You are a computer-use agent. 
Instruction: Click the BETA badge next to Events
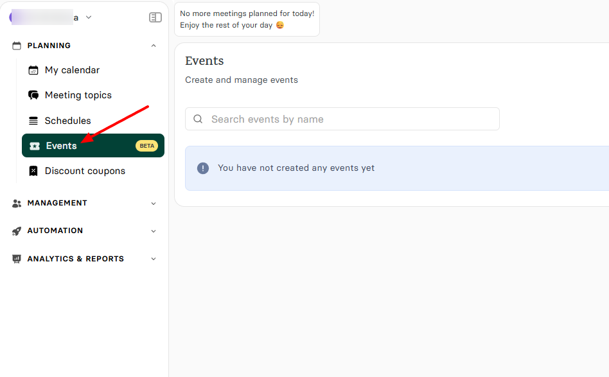click(x=146, y=146)
